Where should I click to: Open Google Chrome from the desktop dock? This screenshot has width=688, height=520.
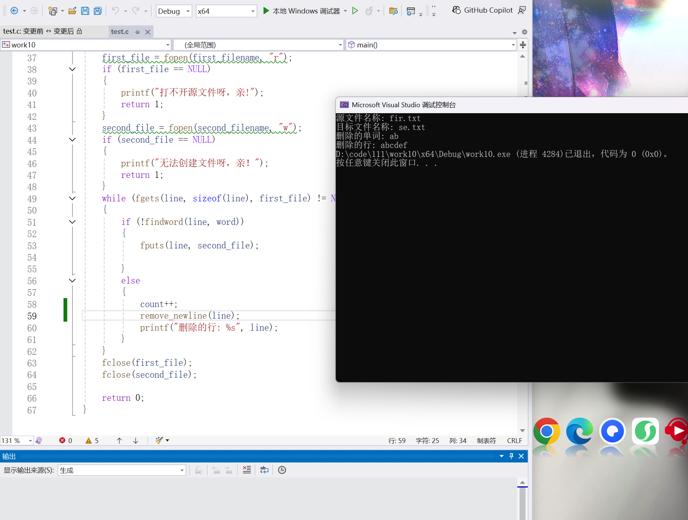point(546,431)
